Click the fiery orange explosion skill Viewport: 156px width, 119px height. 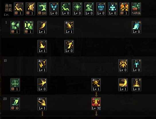click(124, 9)
